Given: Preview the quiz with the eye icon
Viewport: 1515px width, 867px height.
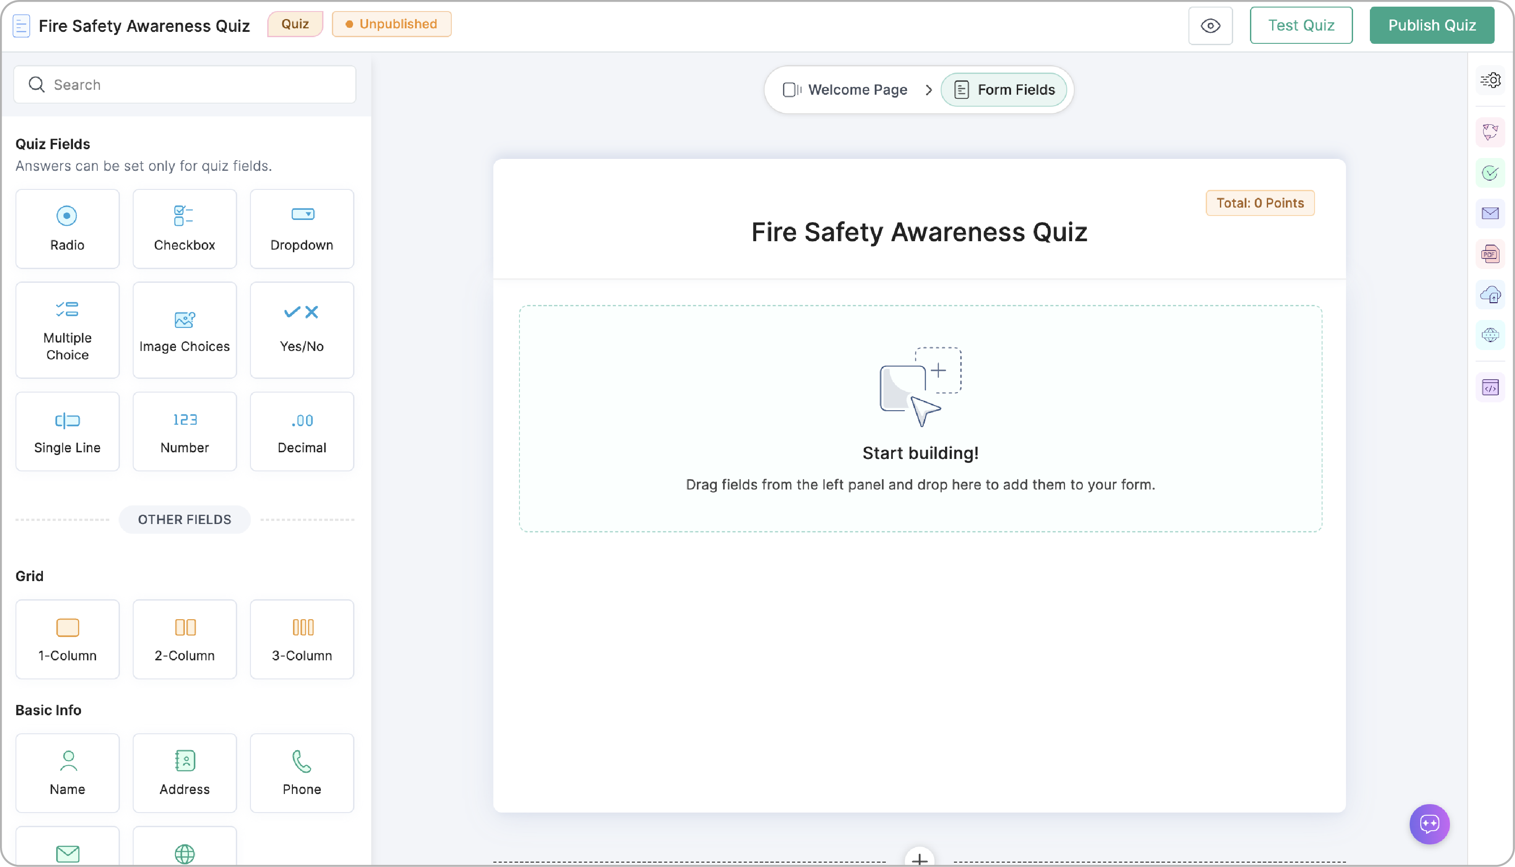Looking at the screenshot, I should pos(1210,26).
